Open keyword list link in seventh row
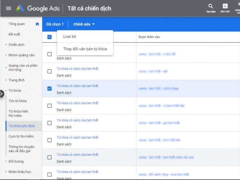The image size is (240, 180). click(77, 154)
